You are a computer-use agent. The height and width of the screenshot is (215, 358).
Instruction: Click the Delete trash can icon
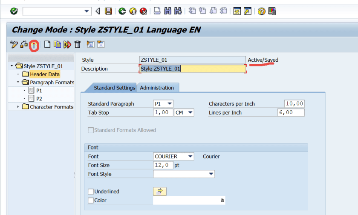(77, 44)
